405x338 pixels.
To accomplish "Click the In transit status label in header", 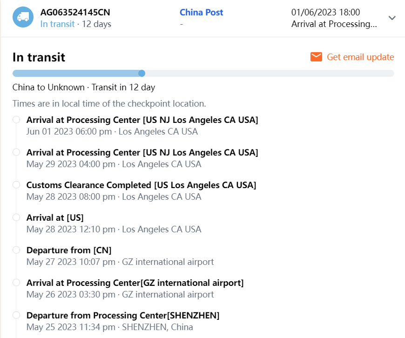I will click(57, 24).
